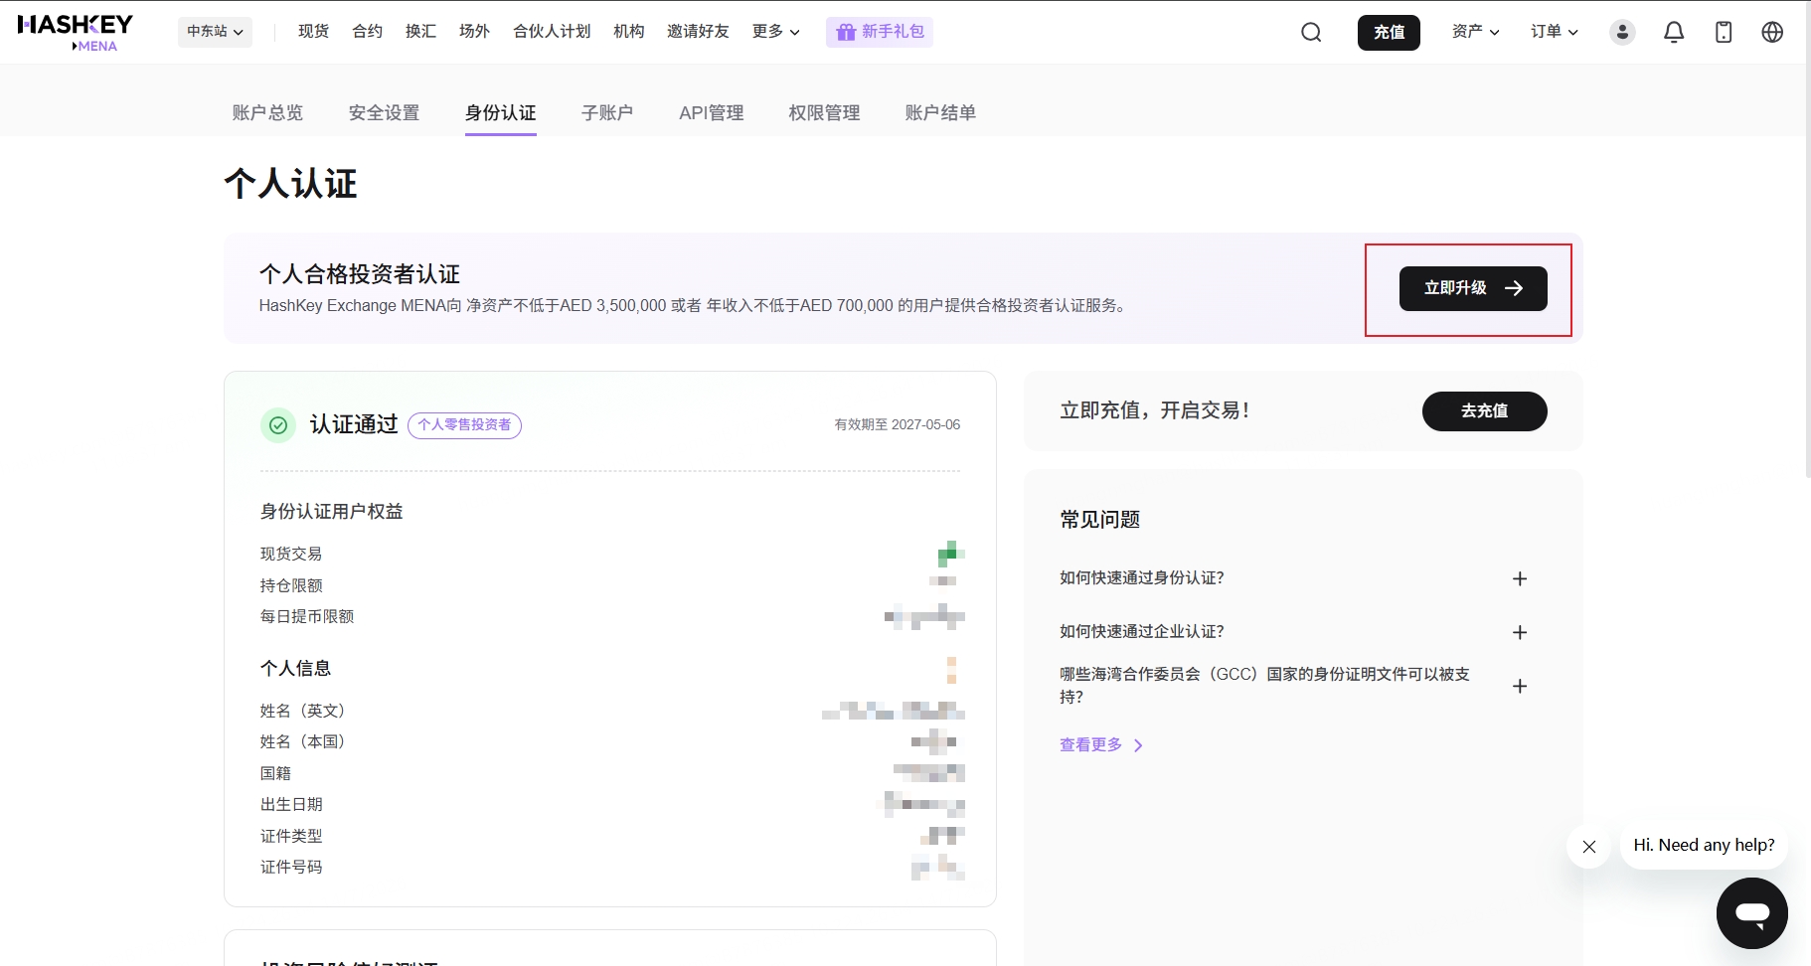
Task: Open the language globe icon
Action: coord(1772,32)
